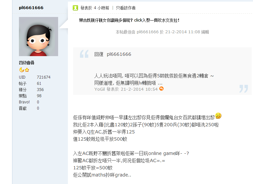Image resolution: width=253 pixels, height=184 pixels.
Task: Click the moon rank icon
Action: tap(22, 70)
